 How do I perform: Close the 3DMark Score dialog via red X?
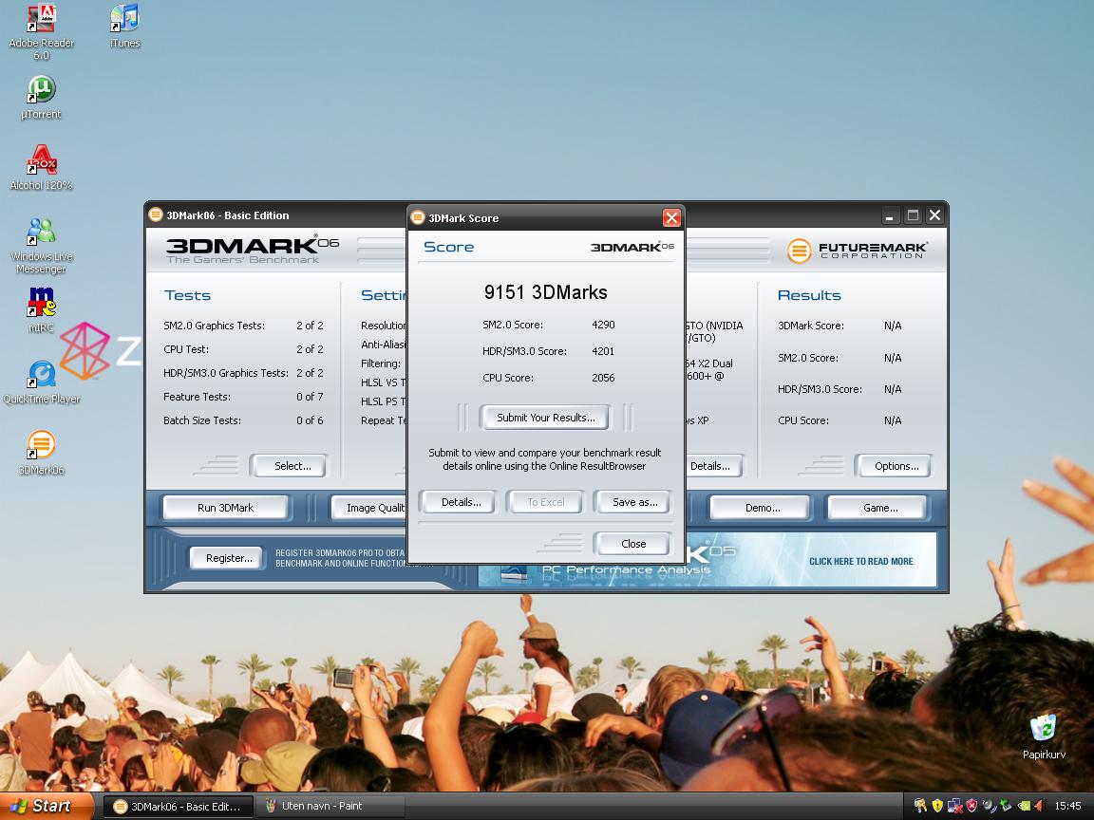tap(671, 218)
